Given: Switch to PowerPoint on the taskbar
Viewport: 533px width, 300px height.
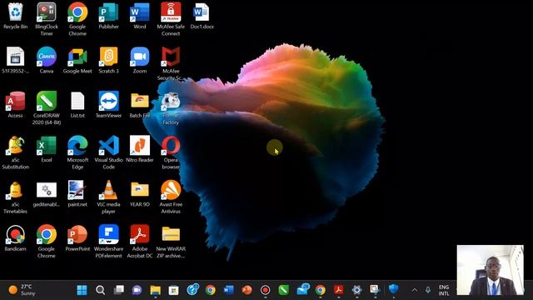Looking at the screenshot, I should point(247,290).
